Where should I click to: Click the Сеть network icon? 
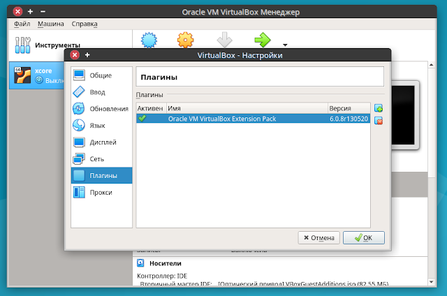[x=79, y=158]
